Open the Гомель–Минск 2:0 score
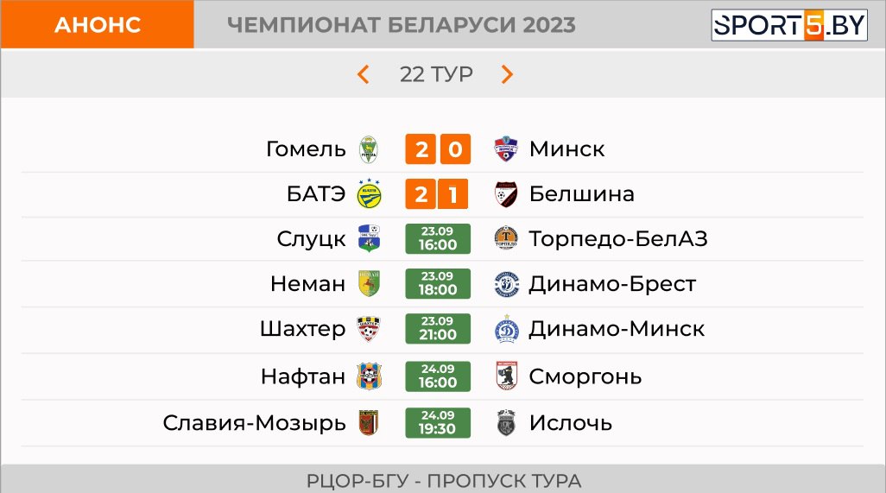This screenshot has height=493, width=886. pos(438,149)
